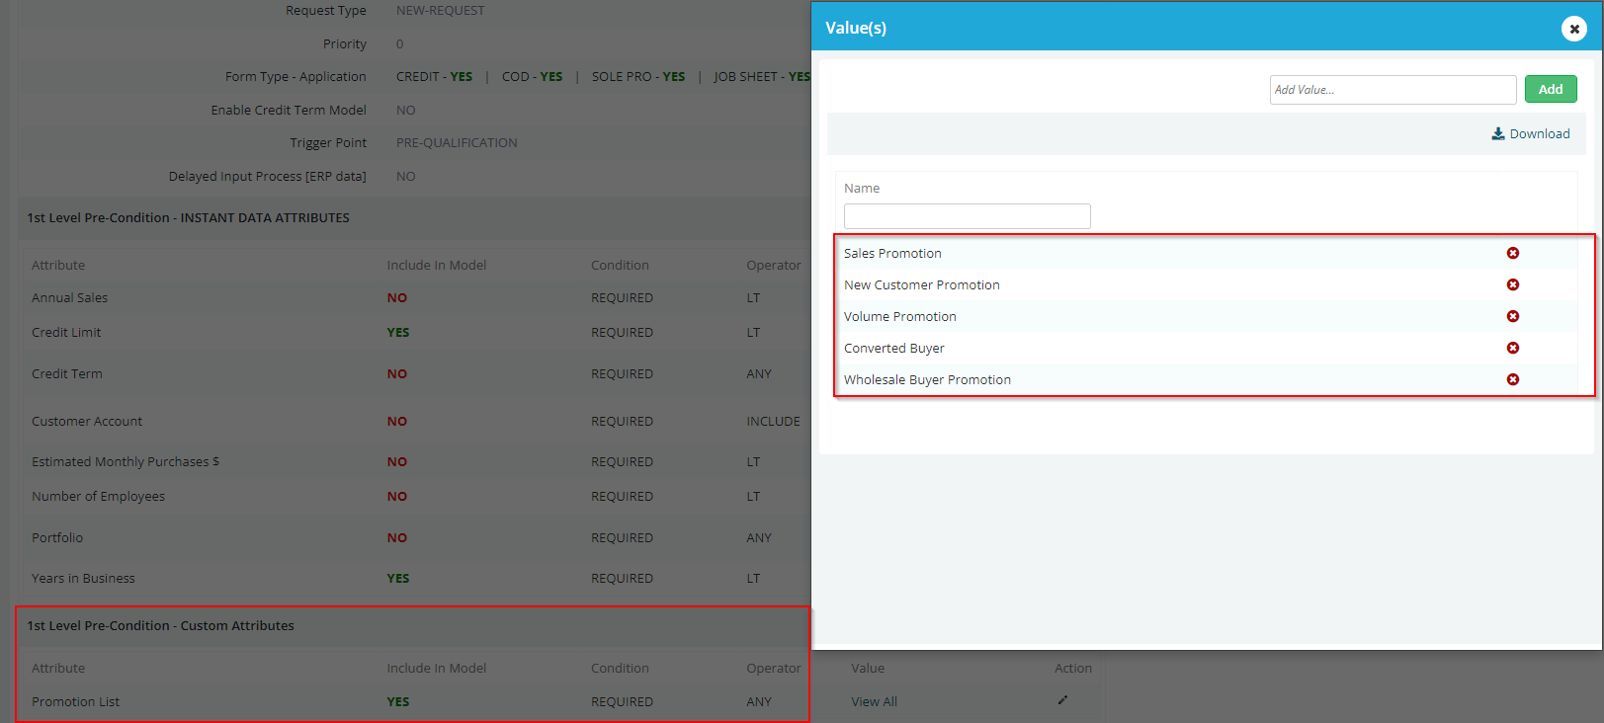Click the INSTANT DATA ATTRIBUTES section header
The width and height of the screenshot is (1604, 723).
tap(188, 217)
